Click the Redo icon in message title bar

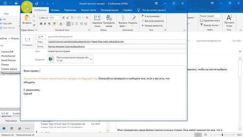tap(36, 3)
